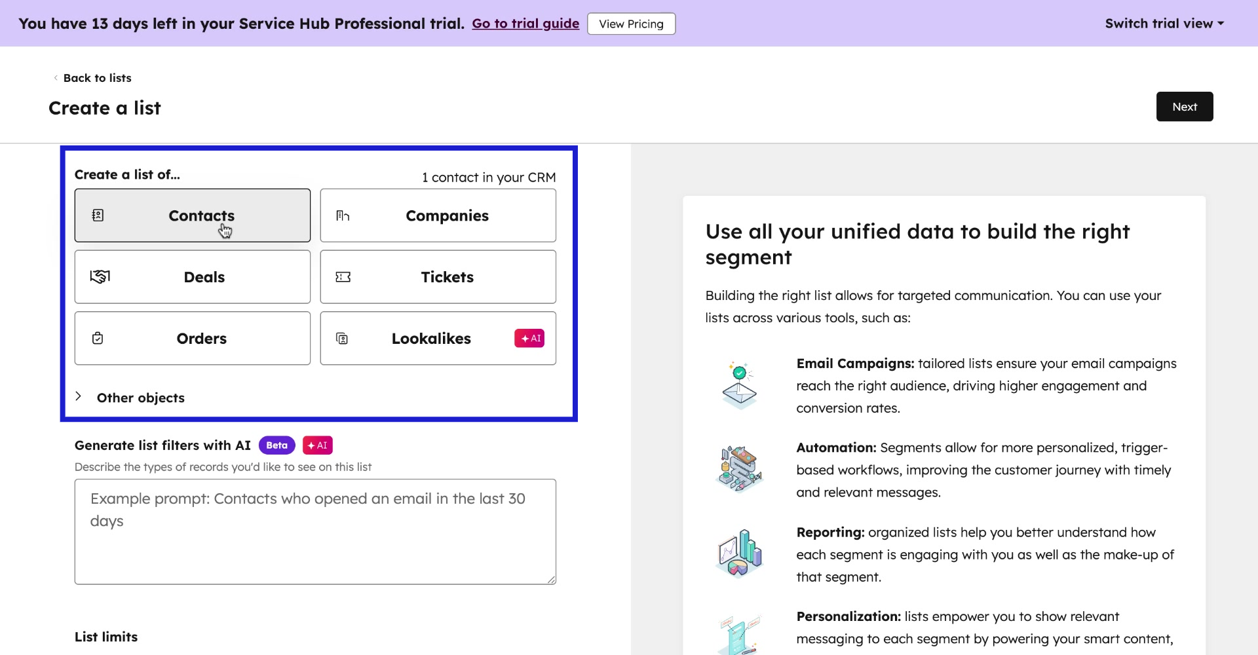Expand the Other objects section
The height and width of the screenshot is (655, 1258).
point(140,398)
